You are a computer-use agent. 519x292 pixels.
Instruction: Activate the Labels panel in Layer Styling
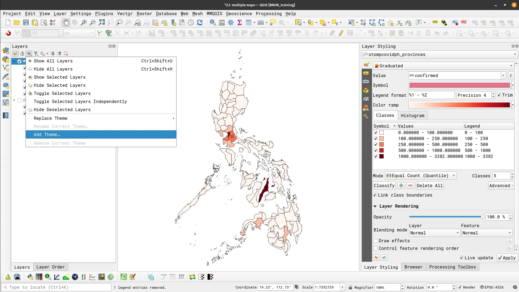[x=366, y=73]
